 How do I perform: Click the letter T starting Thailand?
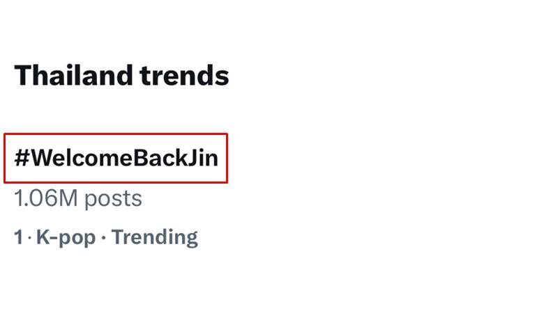[x=22, y=75]
